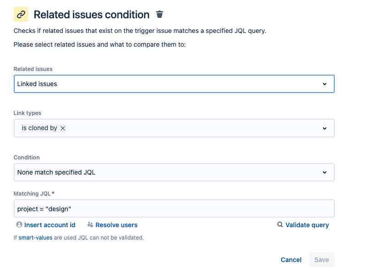Click the Resolve users people icon

90,225
